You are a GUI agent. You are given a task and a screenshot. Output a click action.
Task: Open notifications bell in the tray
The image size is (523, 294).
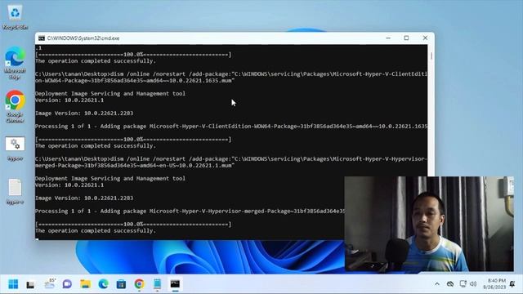pyautogui.click(x=512, y=284)
